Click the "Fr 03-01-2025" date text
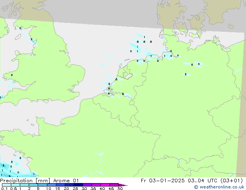The image size is (246, 190). point(163,181)
